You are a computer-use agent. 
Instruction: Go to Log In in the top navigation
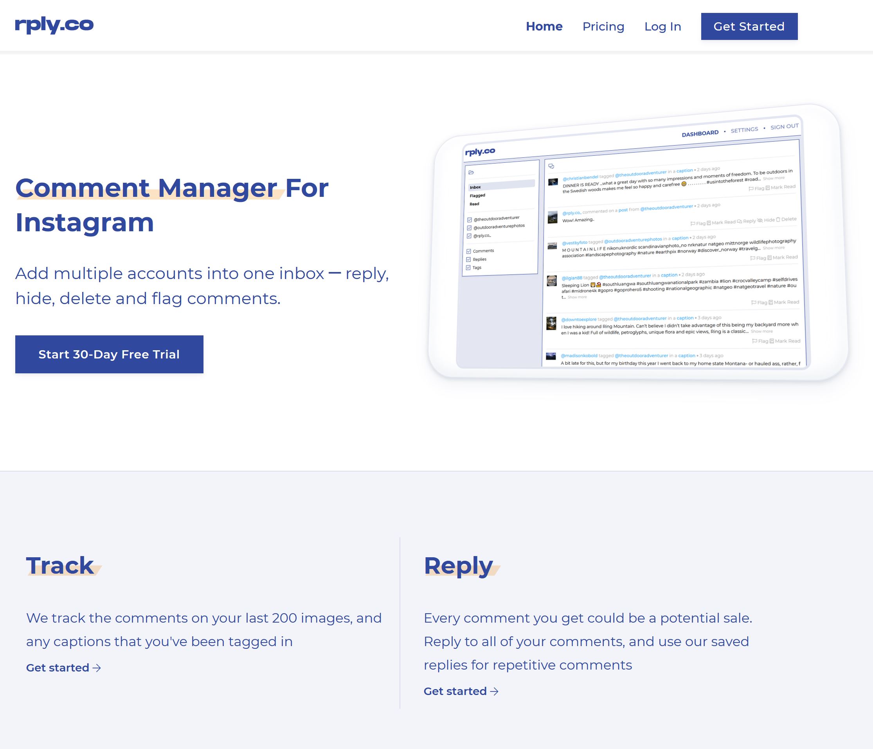coord(662,27)
